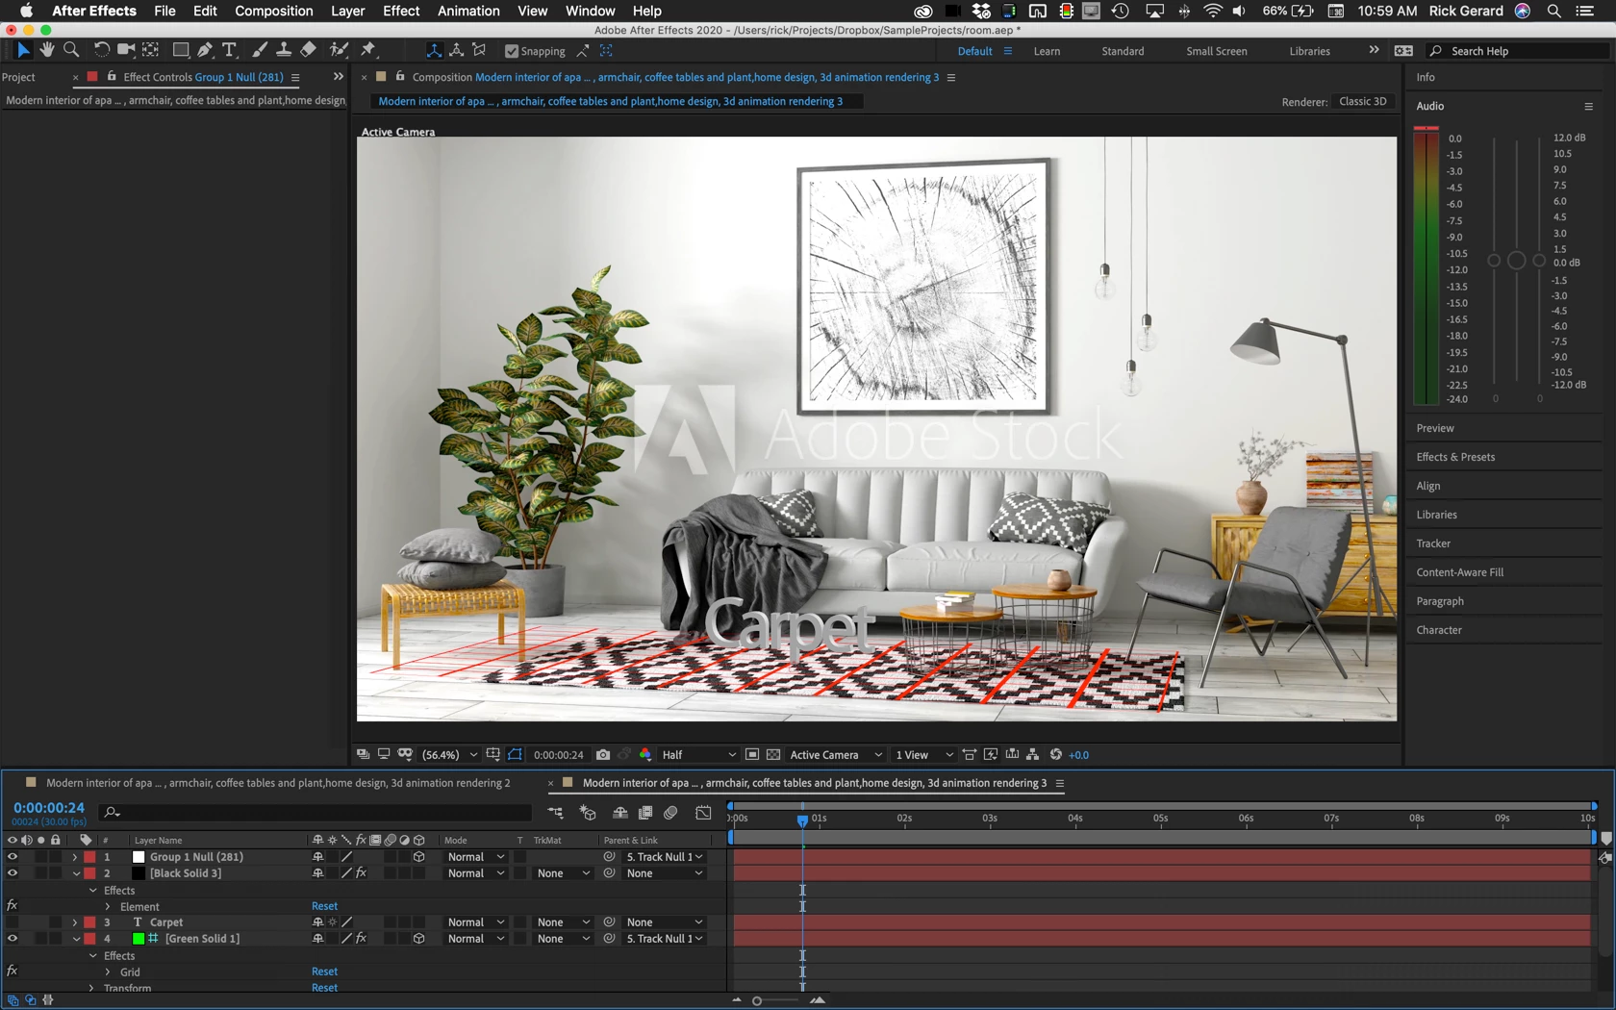Image resolution: width=1616 pixels, height=1010 pixels.
Task: Expand the Group 1 Null (281) layer
Action: click(75, 857)
